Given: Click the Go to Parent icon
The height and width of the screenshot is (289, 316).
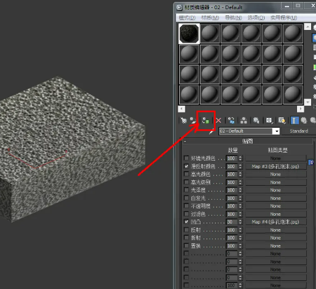Looking at the screenshot, I should [304, 120].
